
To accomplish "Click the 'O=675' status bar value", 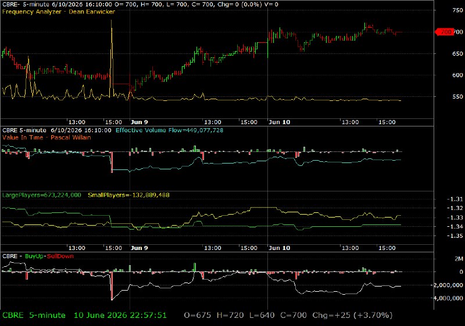I will [198, 316].
